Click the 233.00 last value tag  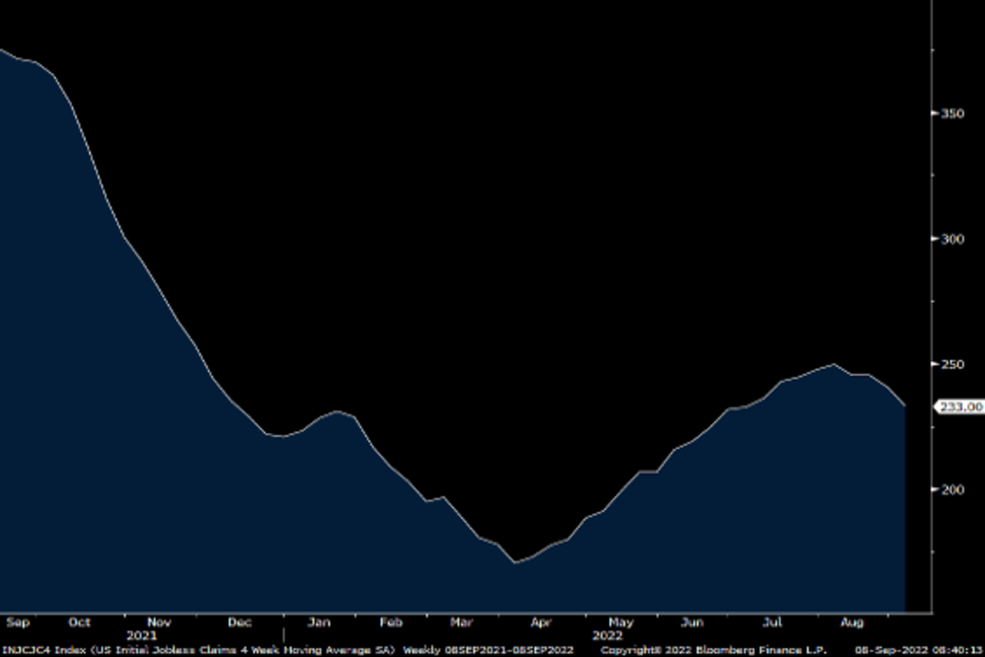click(961, 407)
